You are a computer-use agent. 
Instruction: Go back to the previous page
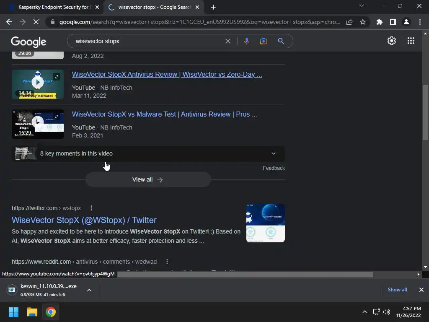(9, 22)
